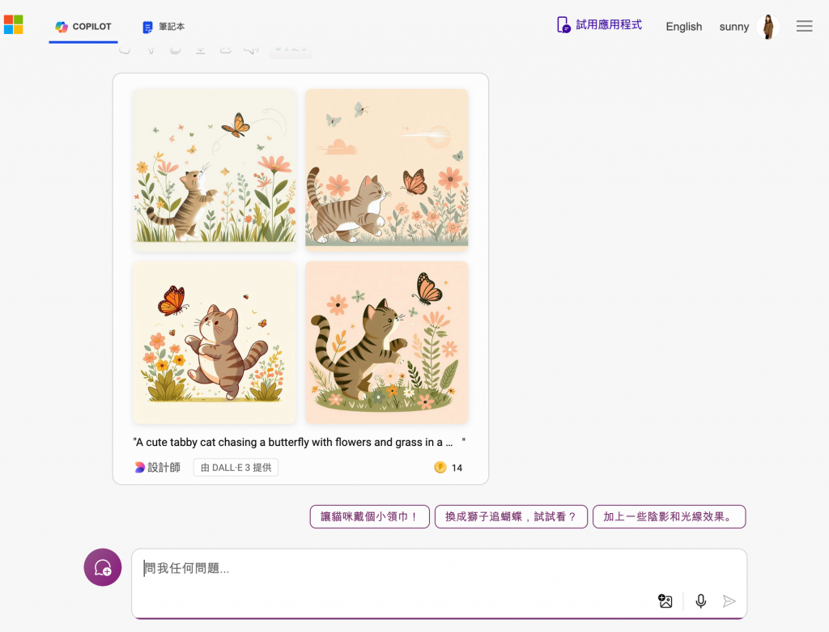
Task: Click the image prompt caption text
Action: coord(300,443)
